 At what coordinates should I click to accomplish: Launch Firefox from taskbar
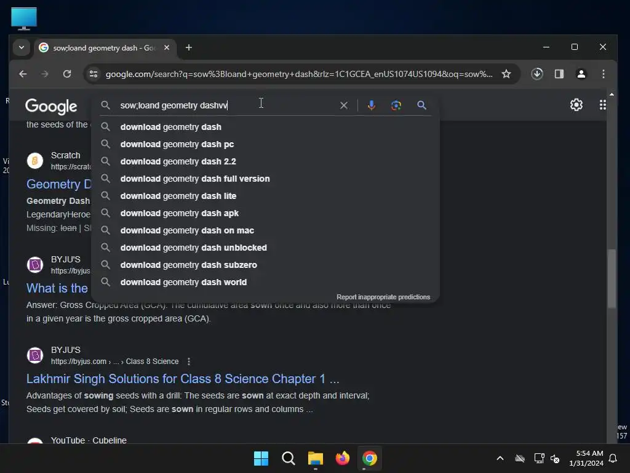(x=342, y=458)
